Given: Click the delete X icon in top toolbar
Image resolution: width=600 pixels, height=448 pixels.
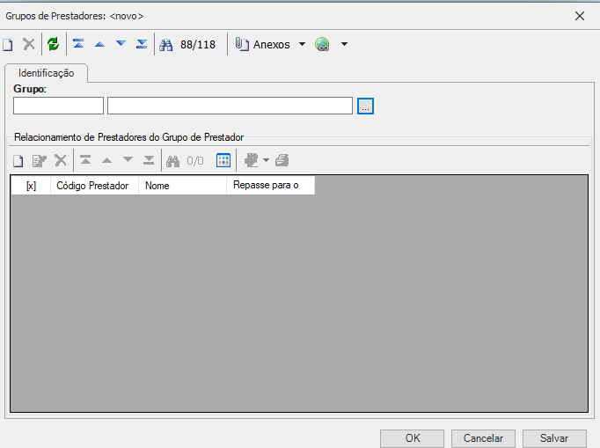Looking at the screenshot, I should 29,44.
